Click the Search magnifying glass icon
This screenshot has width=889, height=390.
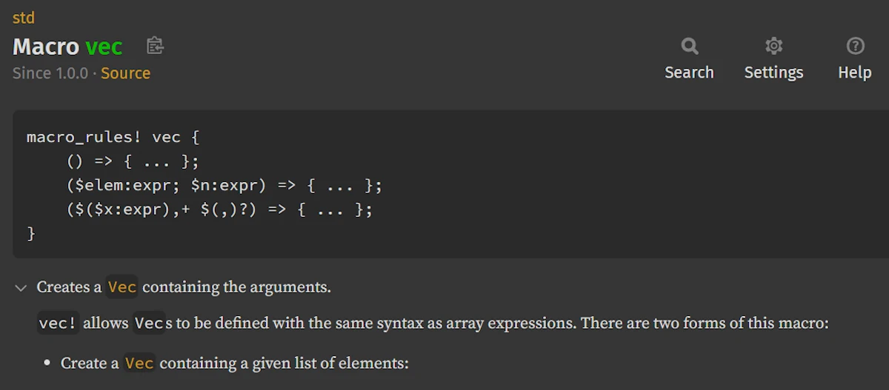pos(690,47)
